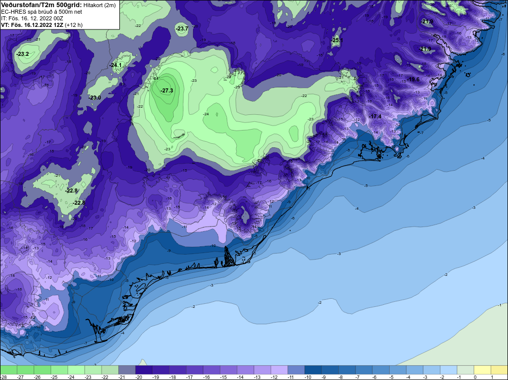Click the light green legend swatch for -24
The width and height of the screenshot is (508, 380).
coord(76,370)
